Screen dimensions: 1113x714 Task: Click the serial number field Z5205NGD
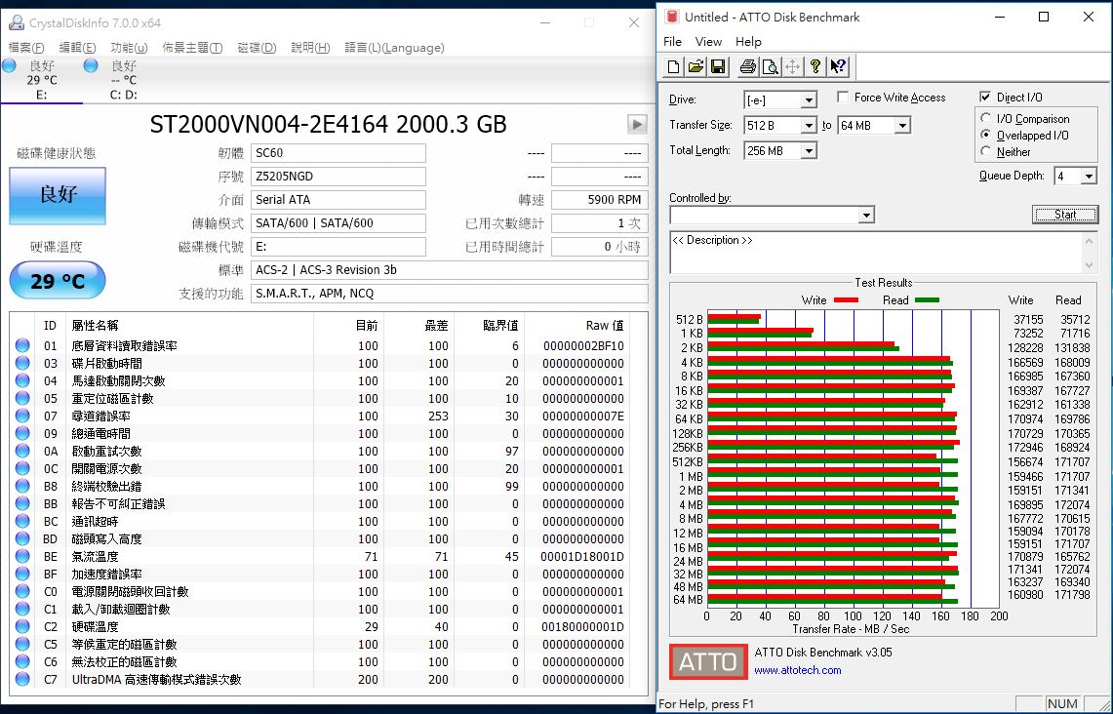pos(338,176)
